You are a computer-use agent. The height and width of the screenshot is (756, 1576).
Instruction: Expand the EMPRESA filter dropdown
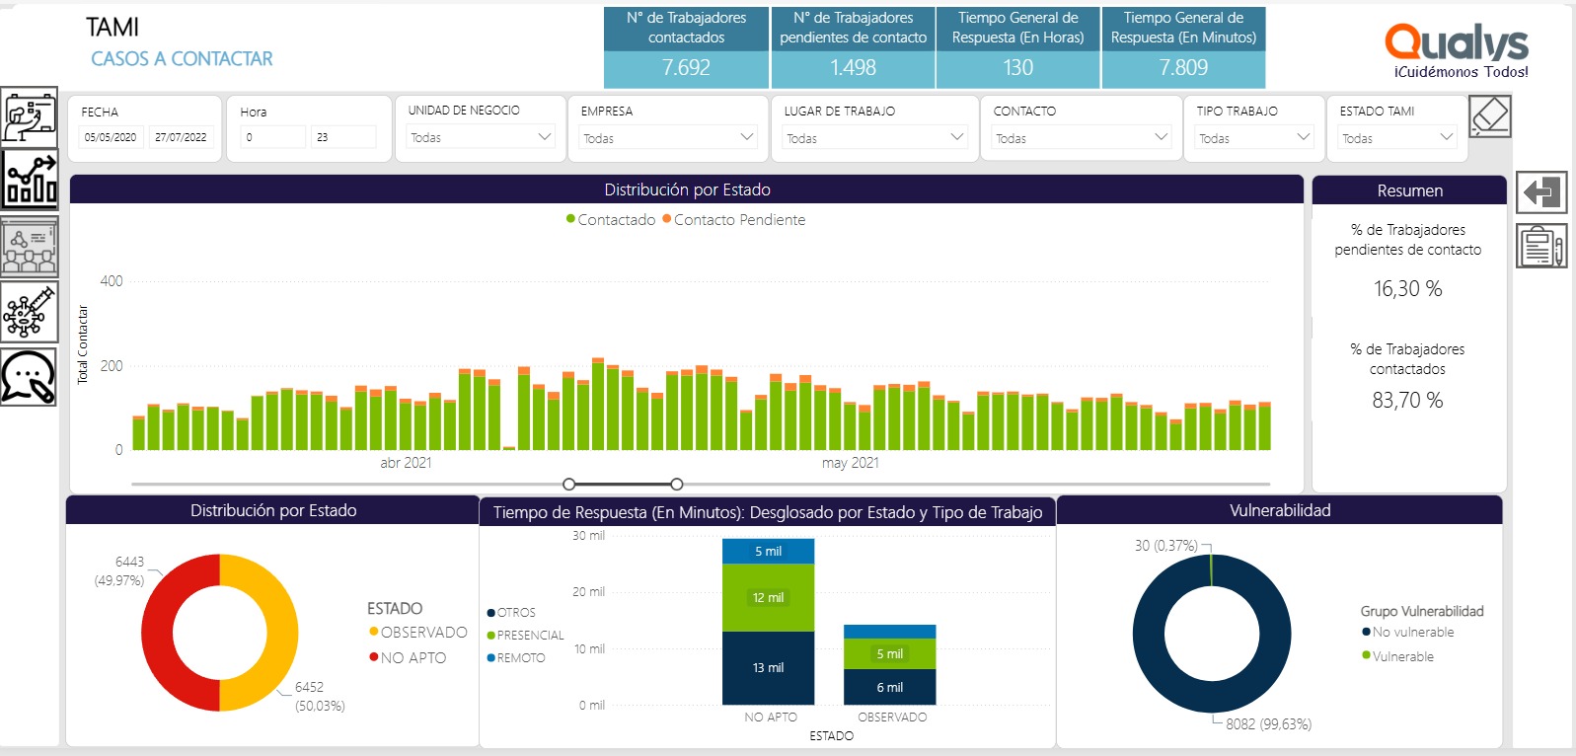point(668,138)
